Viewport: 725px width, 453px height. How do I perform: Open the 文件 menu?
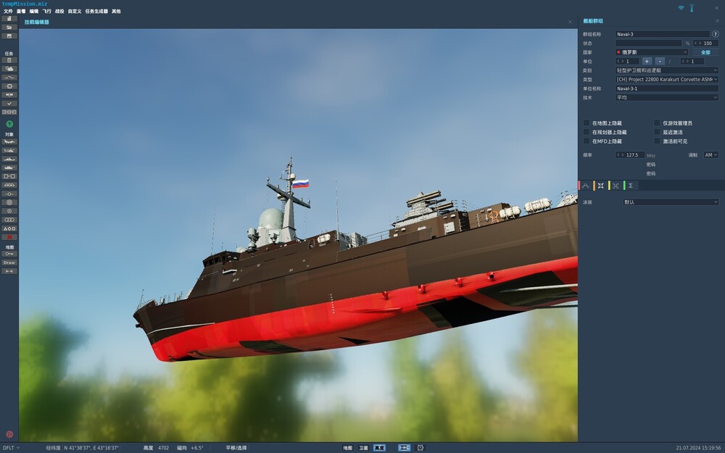[x=8, y=11]
